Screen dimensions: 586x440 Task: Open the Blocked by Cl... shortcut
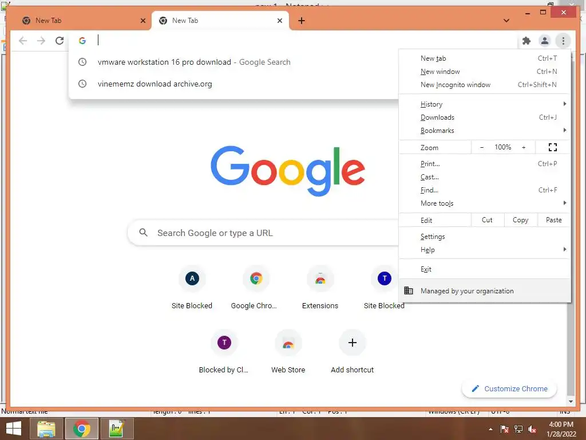click(224, 352)
